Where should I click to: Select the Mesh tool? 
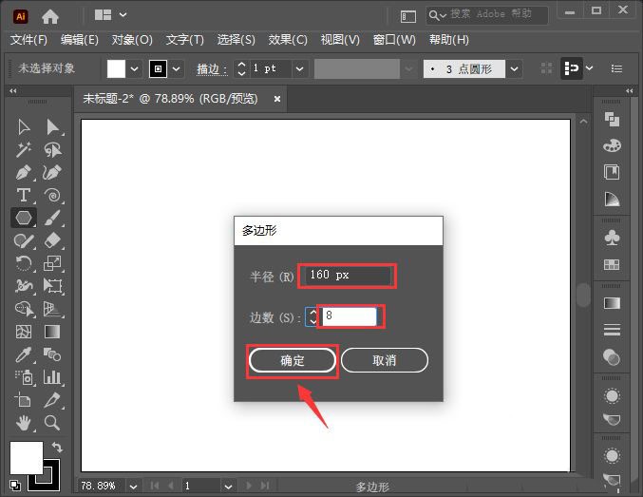[x=24, y=332]
